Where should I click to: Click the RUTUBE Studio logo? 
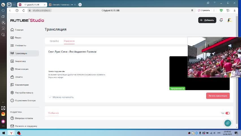27,20
